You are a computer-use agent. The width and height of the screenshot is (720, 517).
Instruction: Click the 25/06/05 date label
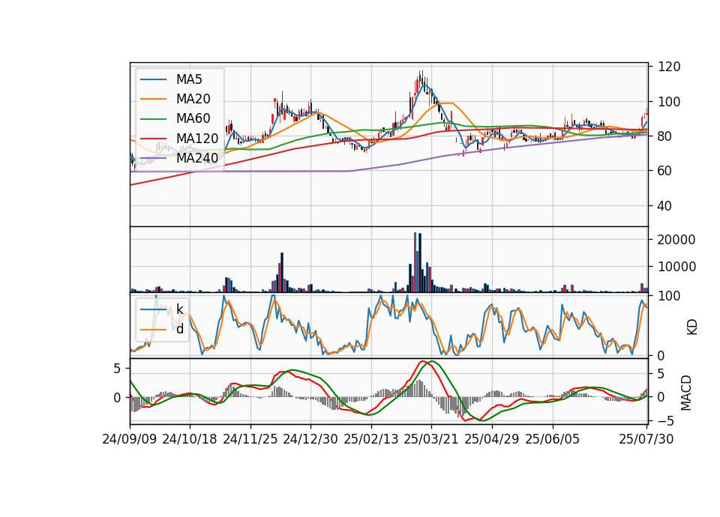(553, 439)
